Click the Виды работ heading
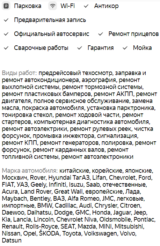 tap(19, 73)
